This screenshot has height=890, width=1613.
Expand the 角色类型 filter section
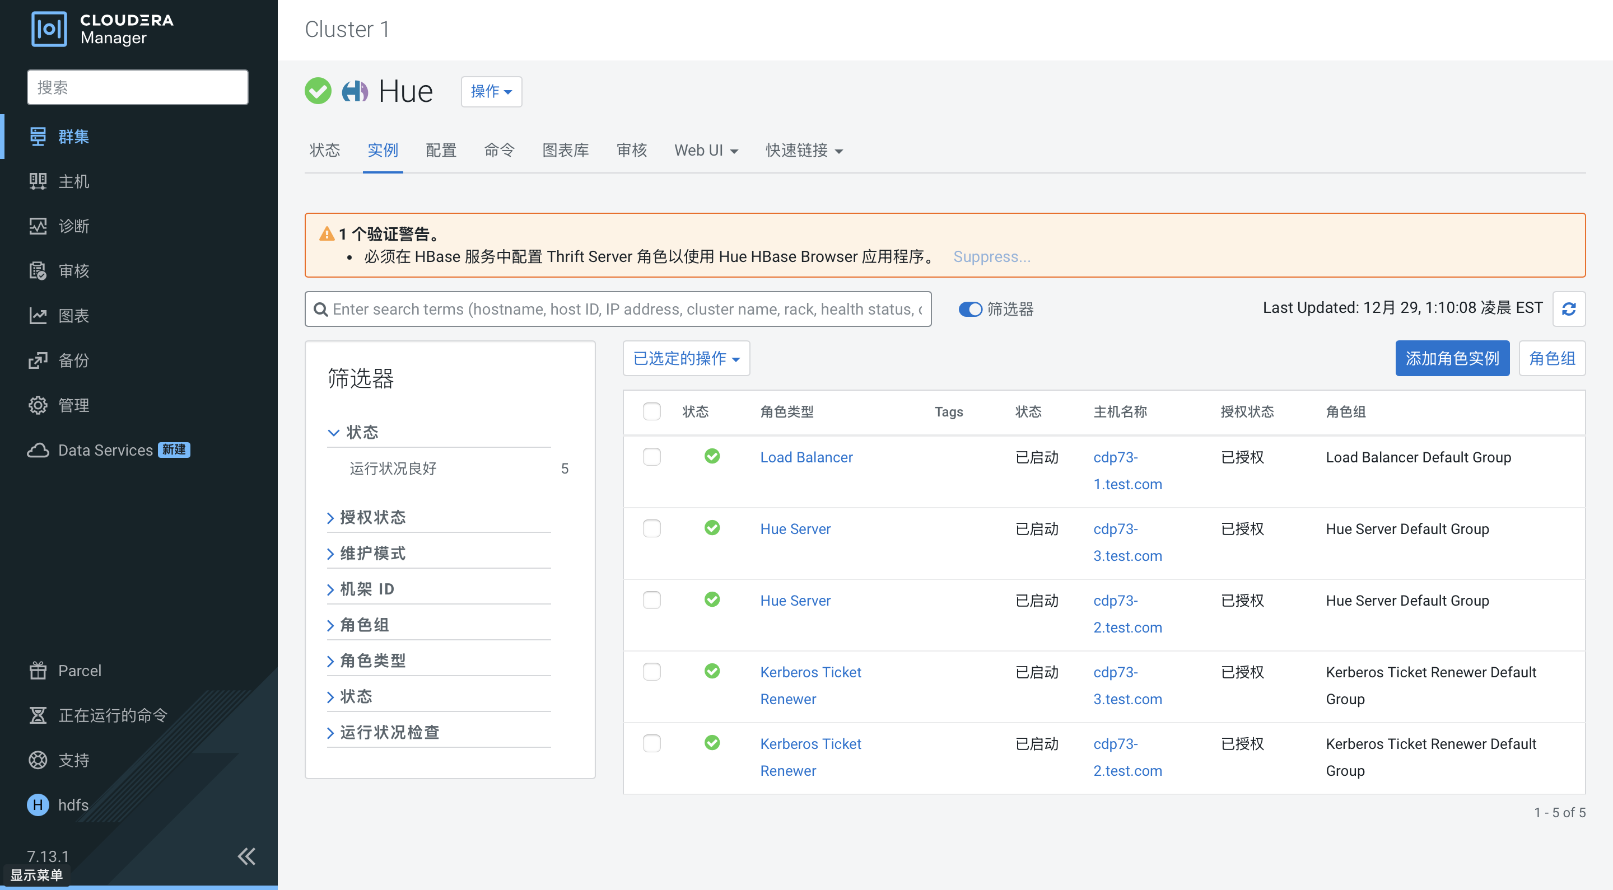click(372, 661)
